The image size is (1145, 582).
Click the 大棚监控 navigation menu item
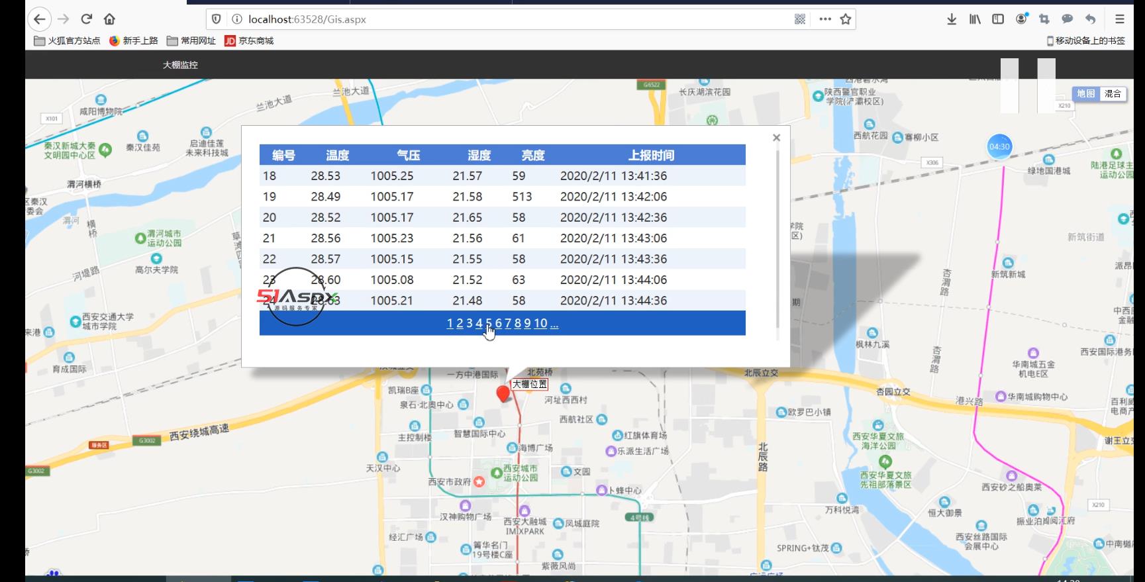click(180, 65)
